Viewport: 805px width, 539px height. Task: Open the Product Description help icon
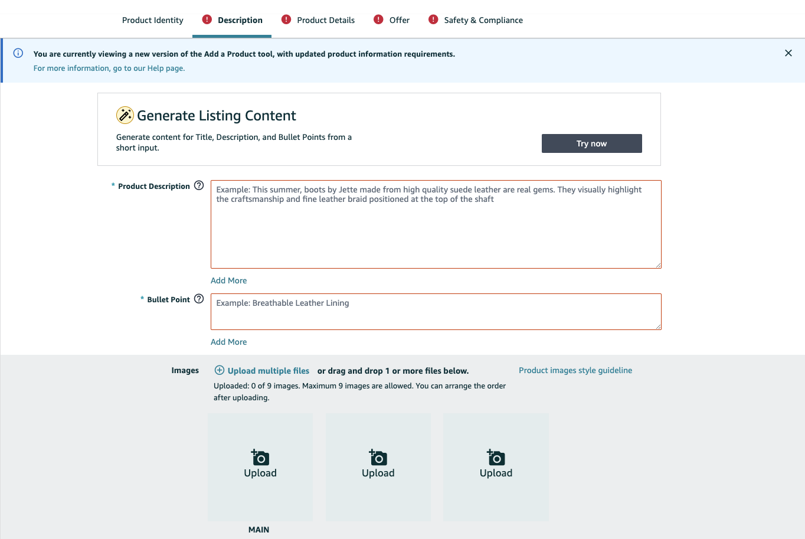pos(199,185)
